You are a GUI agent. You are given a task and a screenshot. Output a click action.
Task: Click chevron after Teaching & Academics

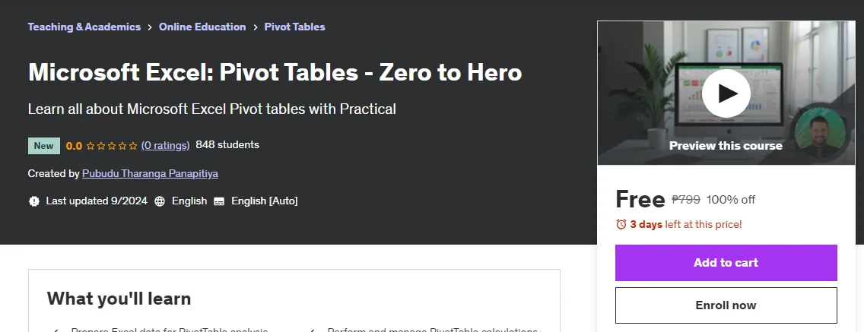(150, 27)
